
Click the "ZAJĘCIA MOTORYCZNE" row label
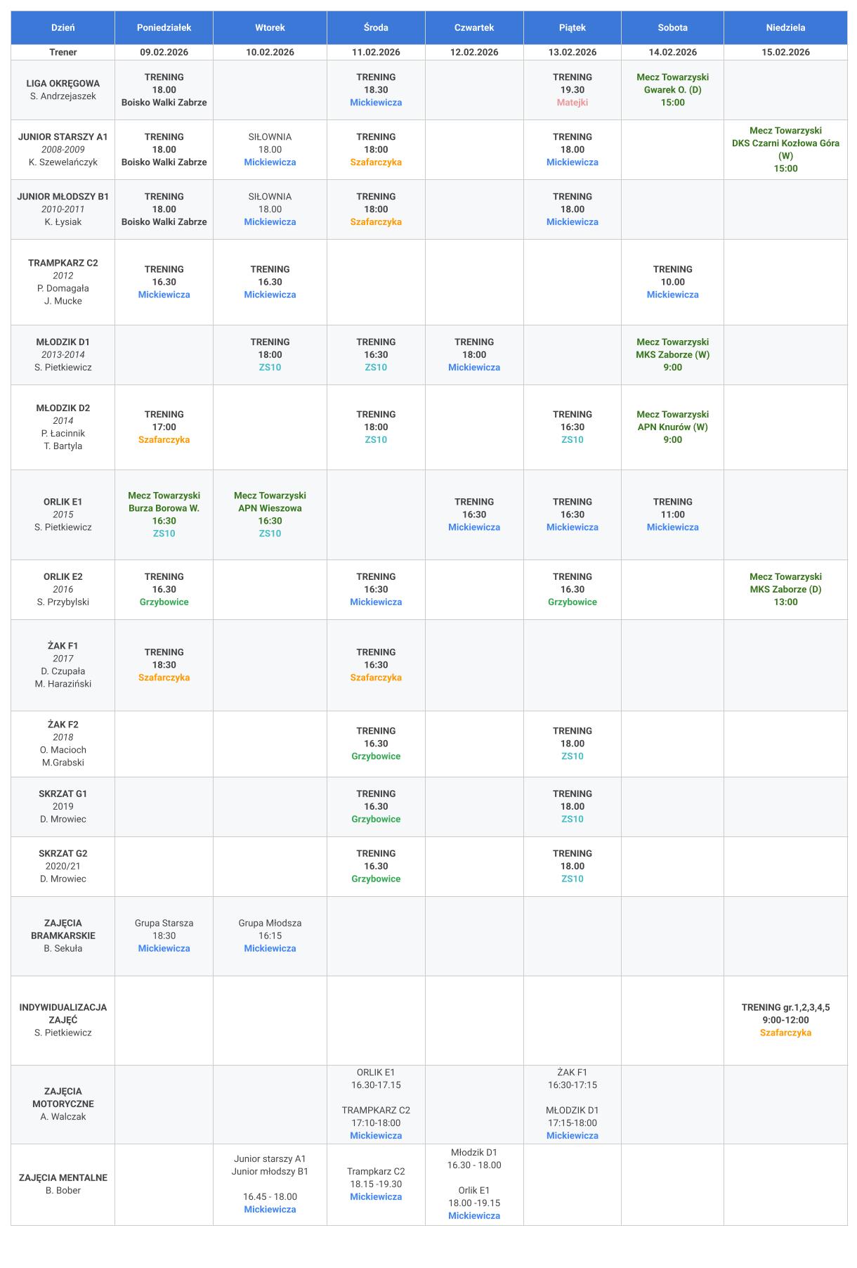tap(63, 1097)
